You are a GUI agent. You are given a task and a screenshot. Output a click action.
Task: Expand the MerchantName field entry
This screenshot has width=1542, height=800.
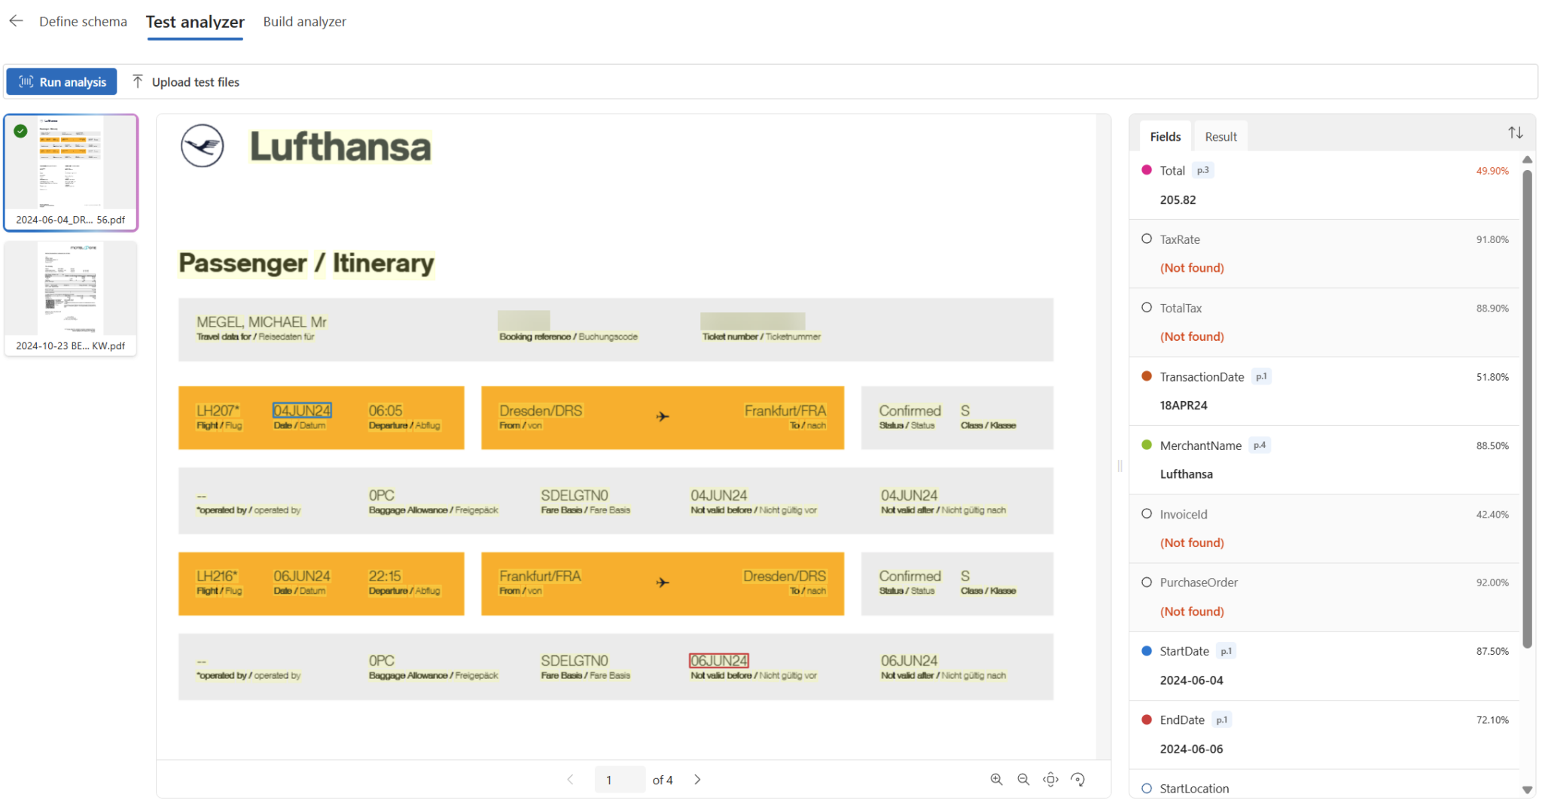coord(1200,446)
